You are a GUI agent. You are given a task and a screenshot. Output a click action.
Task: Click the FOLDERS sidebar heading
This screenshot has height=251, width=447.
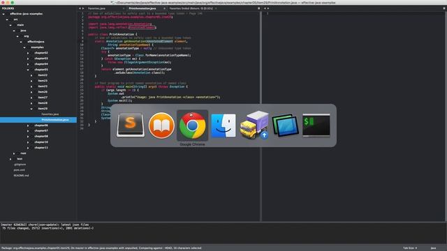tap(8, 8)
